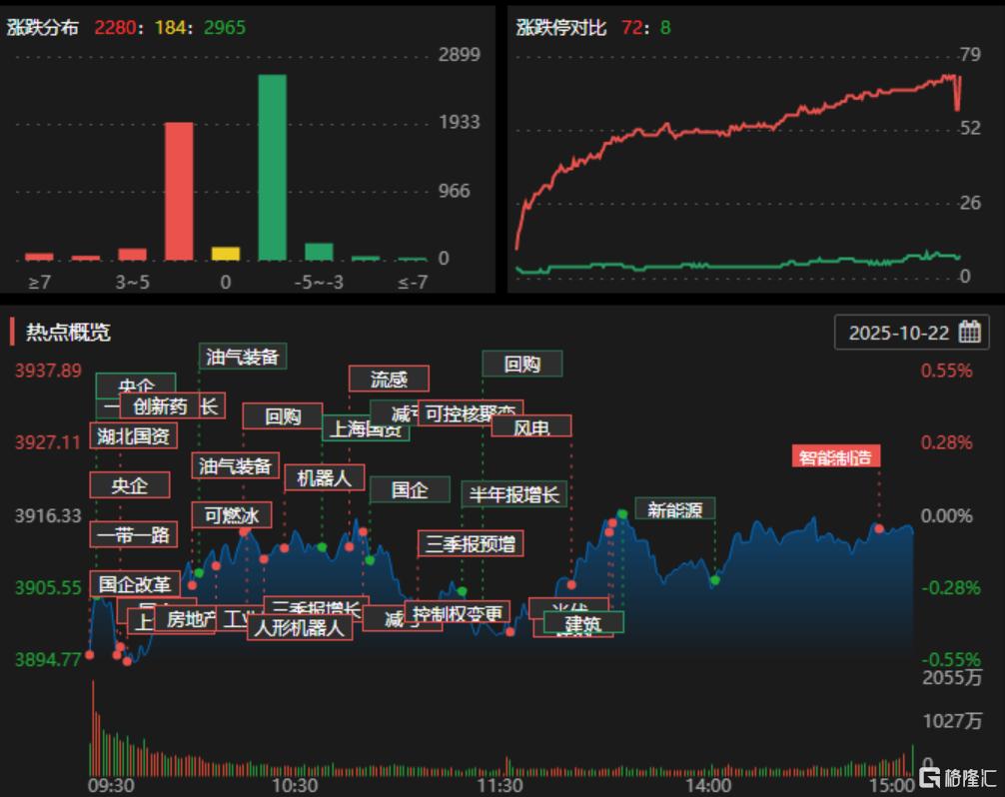Choose the 人形机器人 topic label
The height and width of the screenshot is (797, 1005).
coord(299,627)
